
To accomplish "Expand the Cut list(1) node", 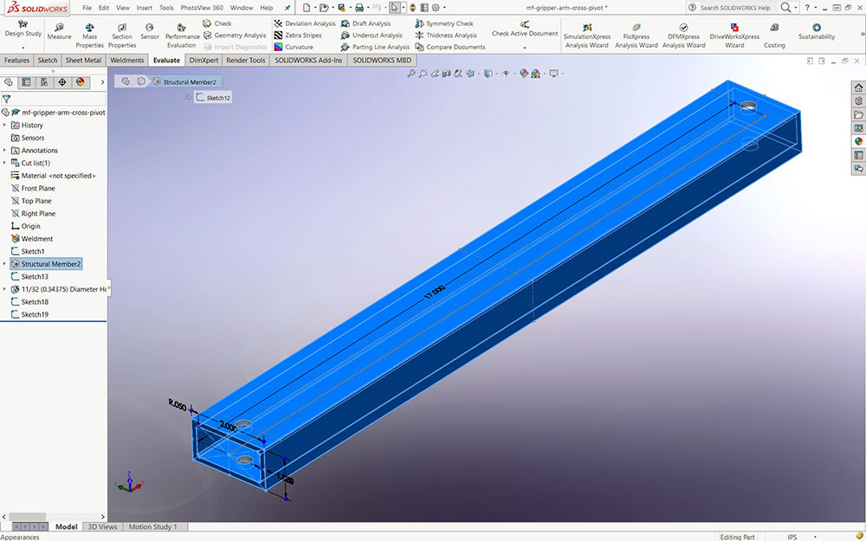I will click(x=5, y=163).
